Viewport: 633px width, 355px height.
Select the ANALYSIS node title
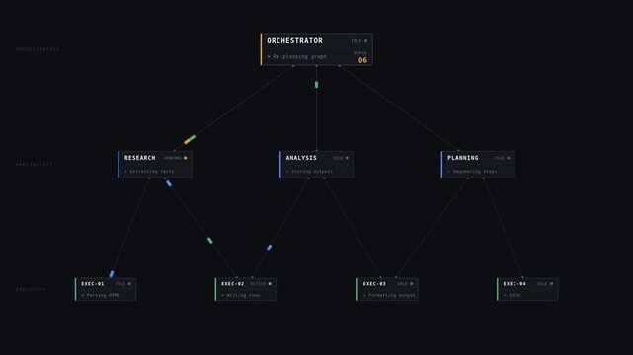(x=301, y=158)
